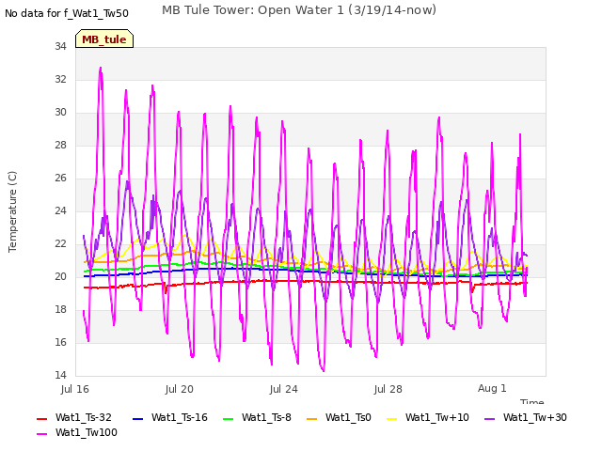Viewport: 602px width, 451px height.
Task: Toggle the Wat1_Tw+10 legend entry
Action: click(427, 417)
